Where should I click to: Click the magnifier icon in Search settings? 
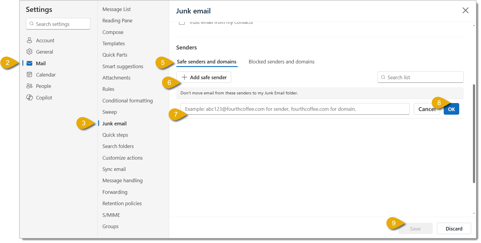point(32,24)
